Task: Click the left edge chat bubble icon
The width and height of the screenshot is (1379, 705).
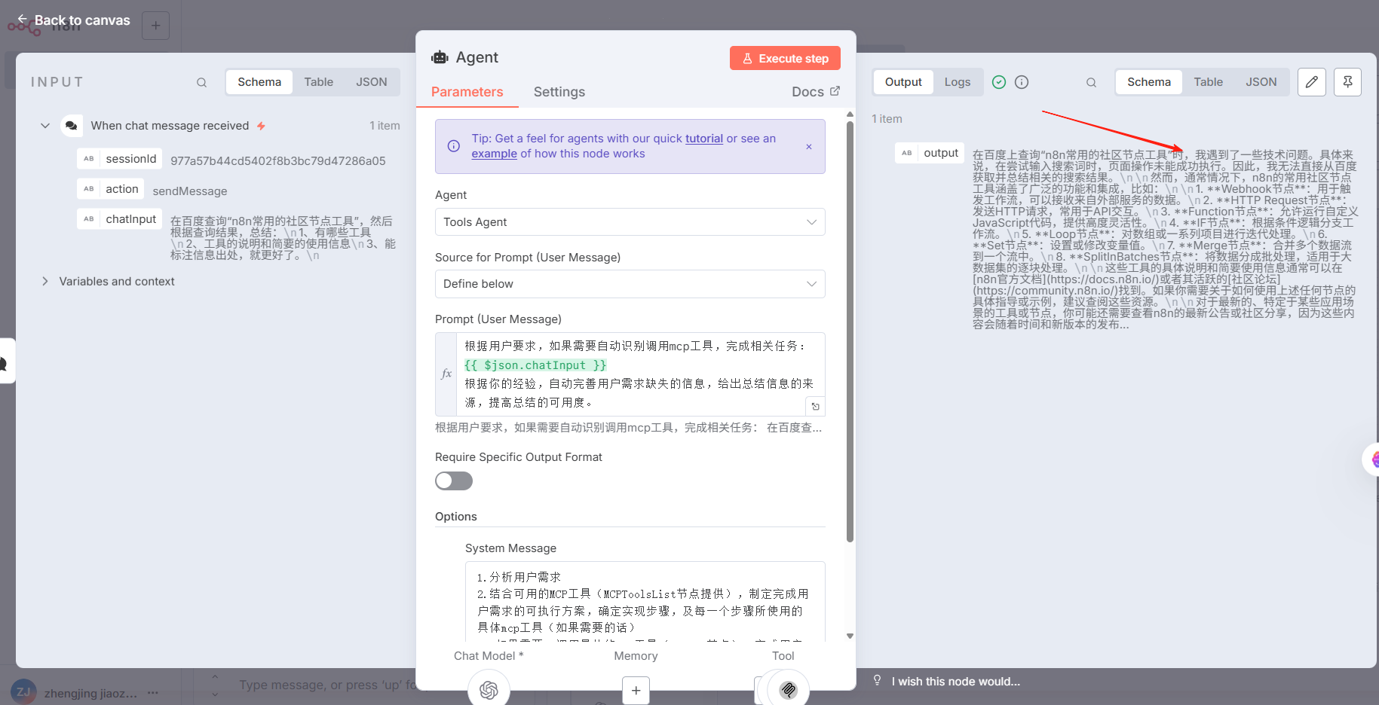Action: [5, 363]
